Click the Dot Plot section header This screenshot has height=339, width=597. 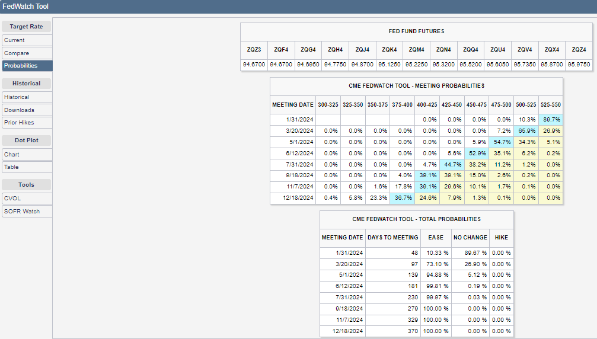[x=26, y=140]
